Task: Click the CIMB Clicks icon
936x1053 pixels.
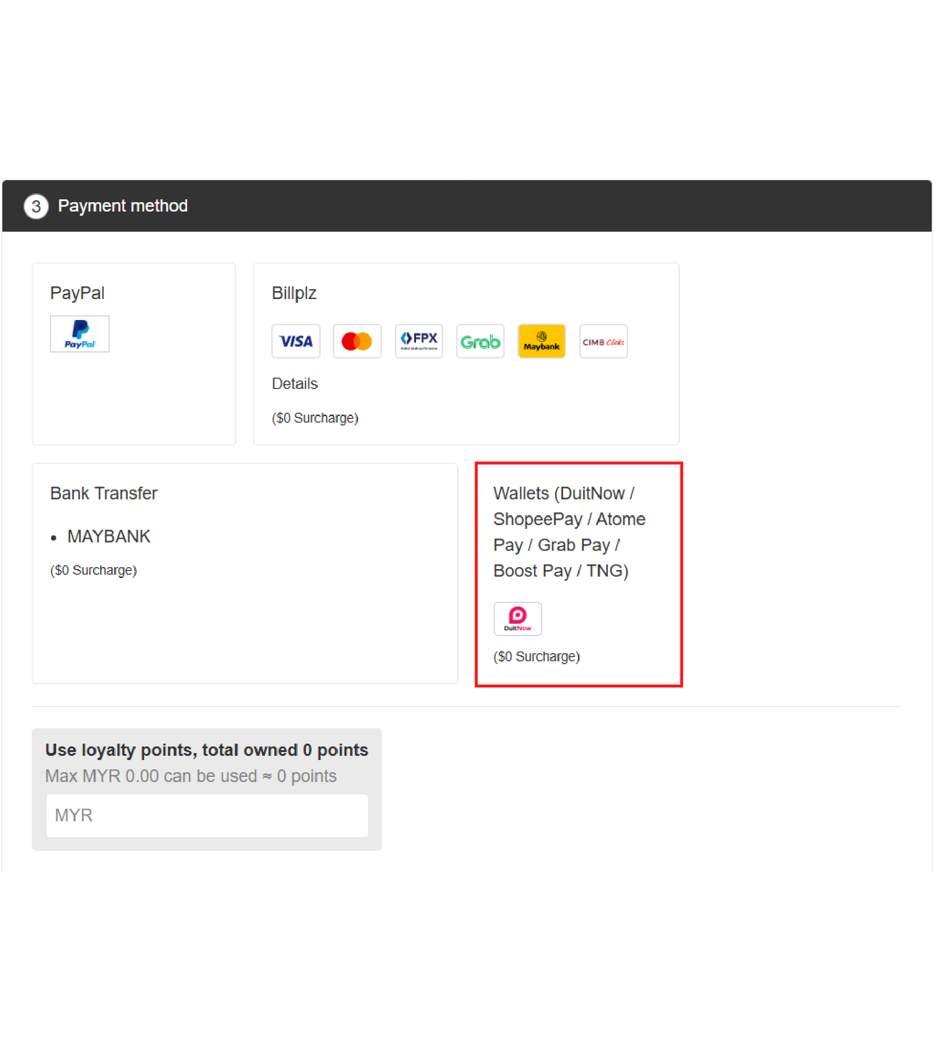Action: 604,342
